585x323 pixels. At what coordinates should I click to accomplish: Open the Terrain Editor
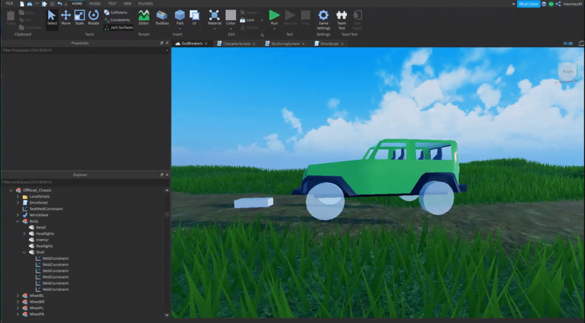point(143,17)
